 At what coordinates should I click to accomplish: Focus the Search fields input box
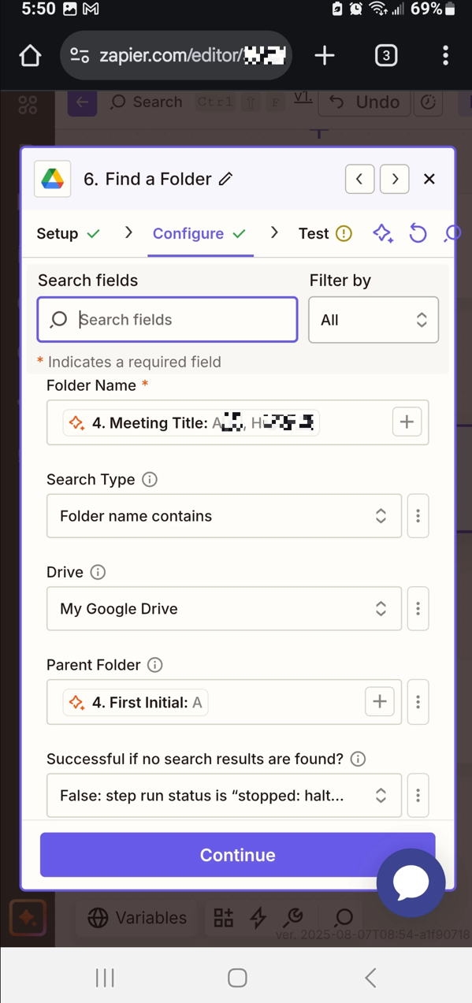(x=167, y=320)
